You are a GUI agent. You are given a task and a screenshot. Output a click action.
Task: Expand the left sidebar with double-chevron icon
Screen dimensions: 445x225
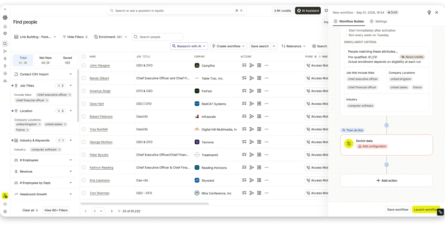[x=5, y=9]
